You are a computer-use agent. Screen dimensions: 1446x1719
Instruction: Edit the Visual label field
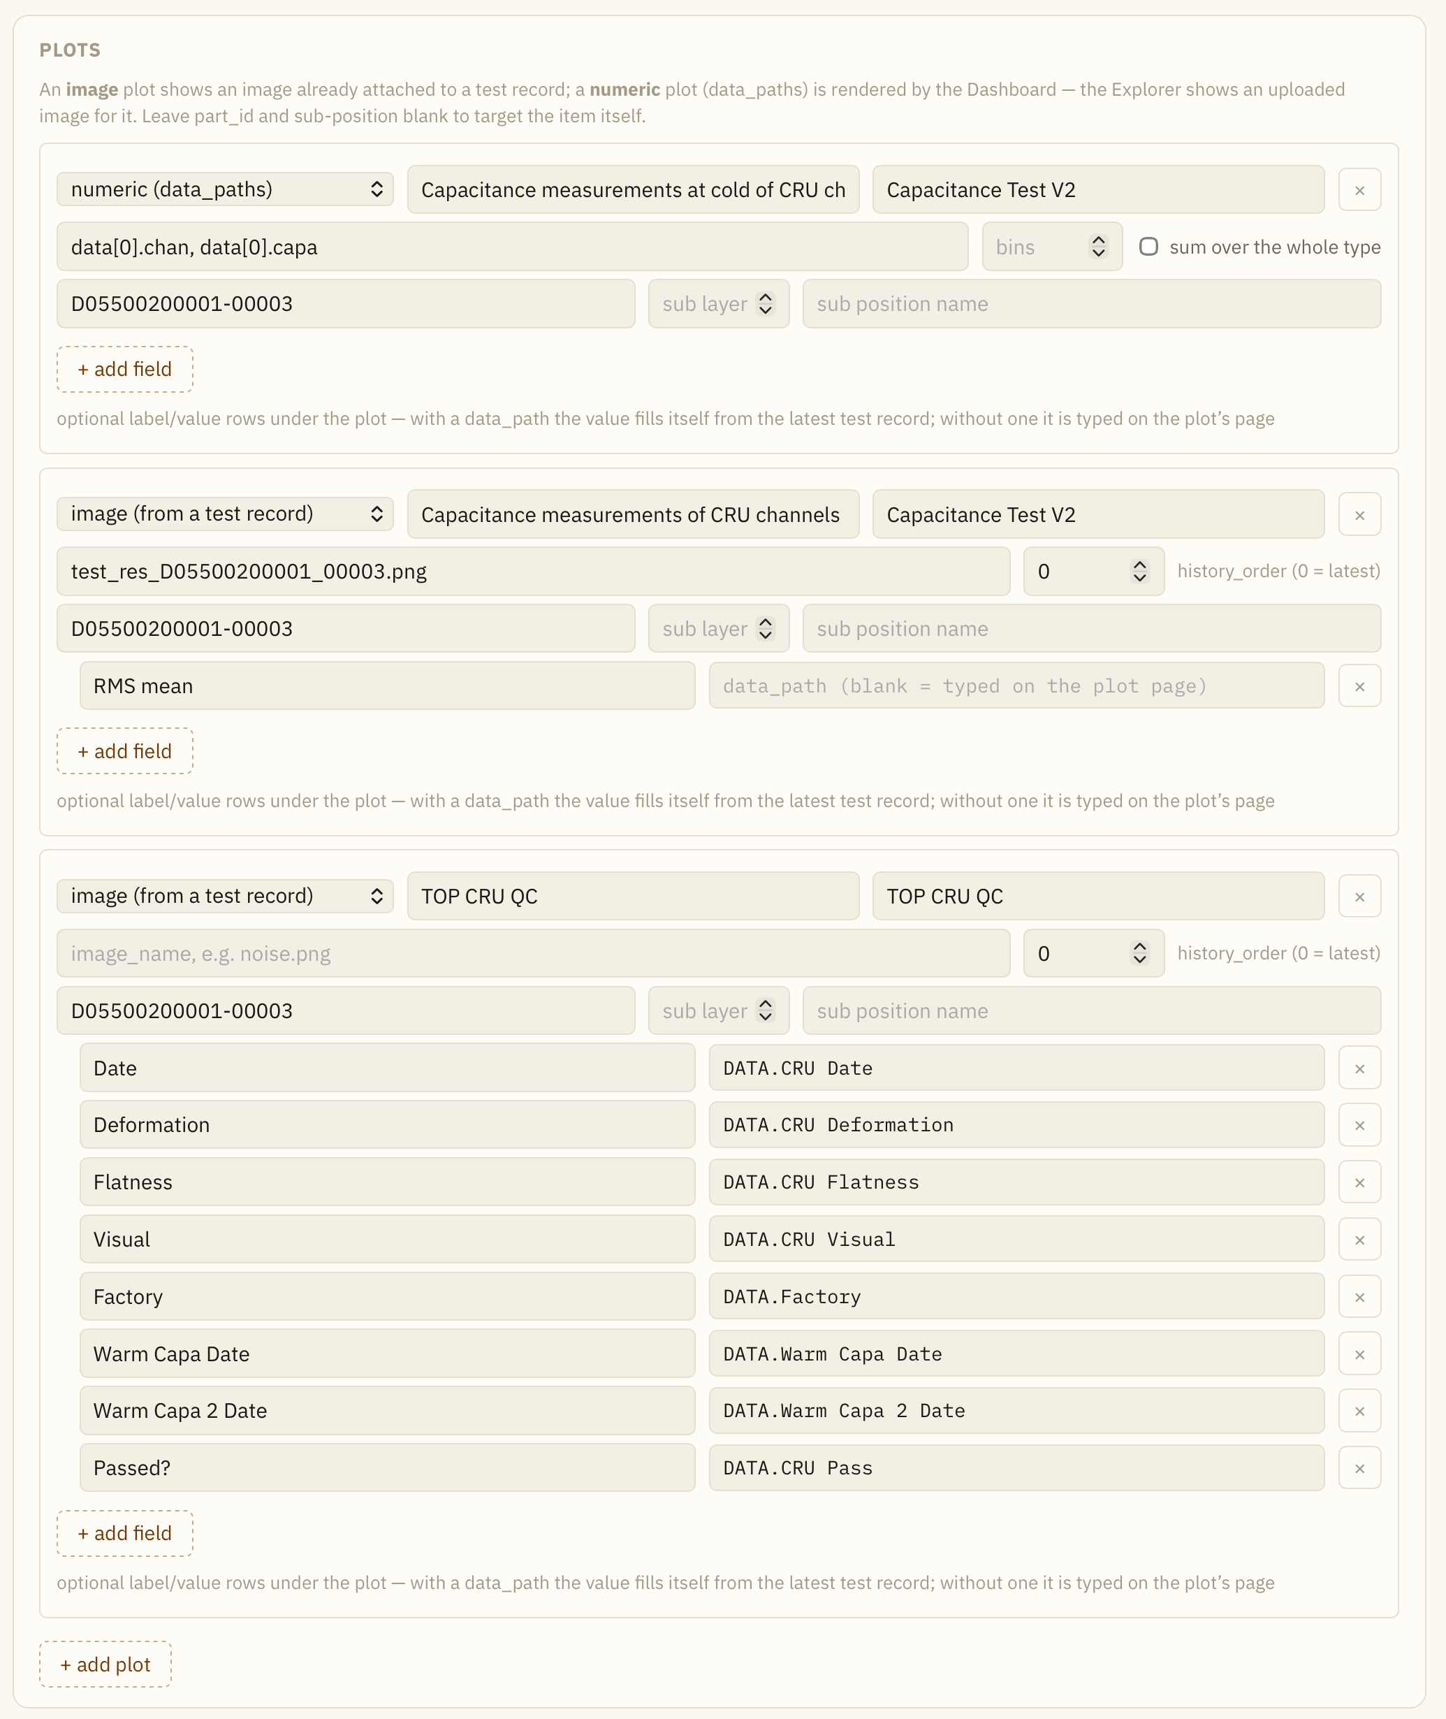coord(387,1239)
